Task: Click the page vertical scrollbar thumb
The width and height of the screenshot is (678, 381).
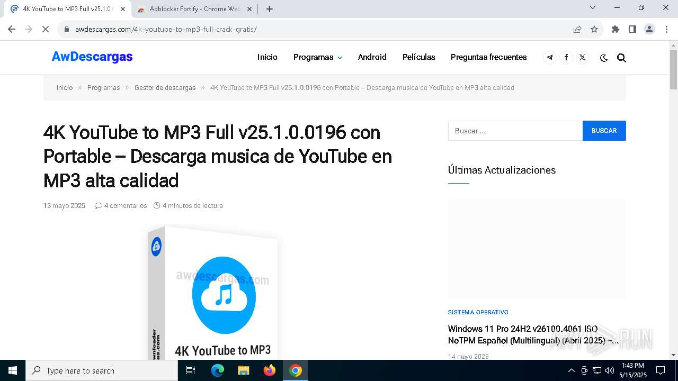Action: (673, 69)
